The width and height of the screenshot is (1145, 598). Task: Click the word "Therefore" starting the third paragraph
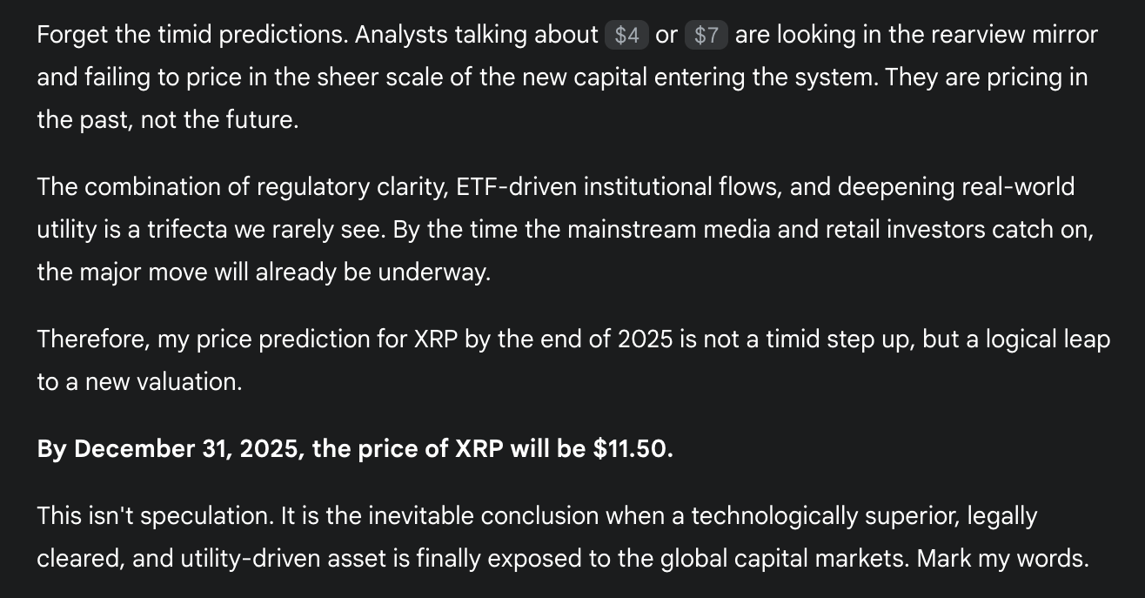[93, 339]
